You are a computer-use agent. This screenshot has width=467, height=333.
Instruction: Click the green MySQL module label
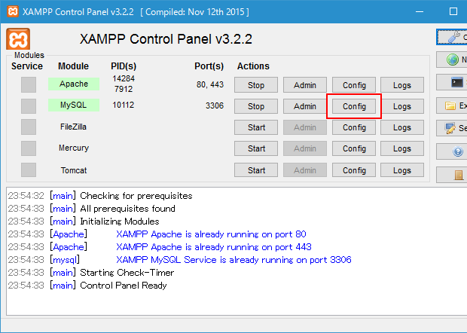point(74,105)
